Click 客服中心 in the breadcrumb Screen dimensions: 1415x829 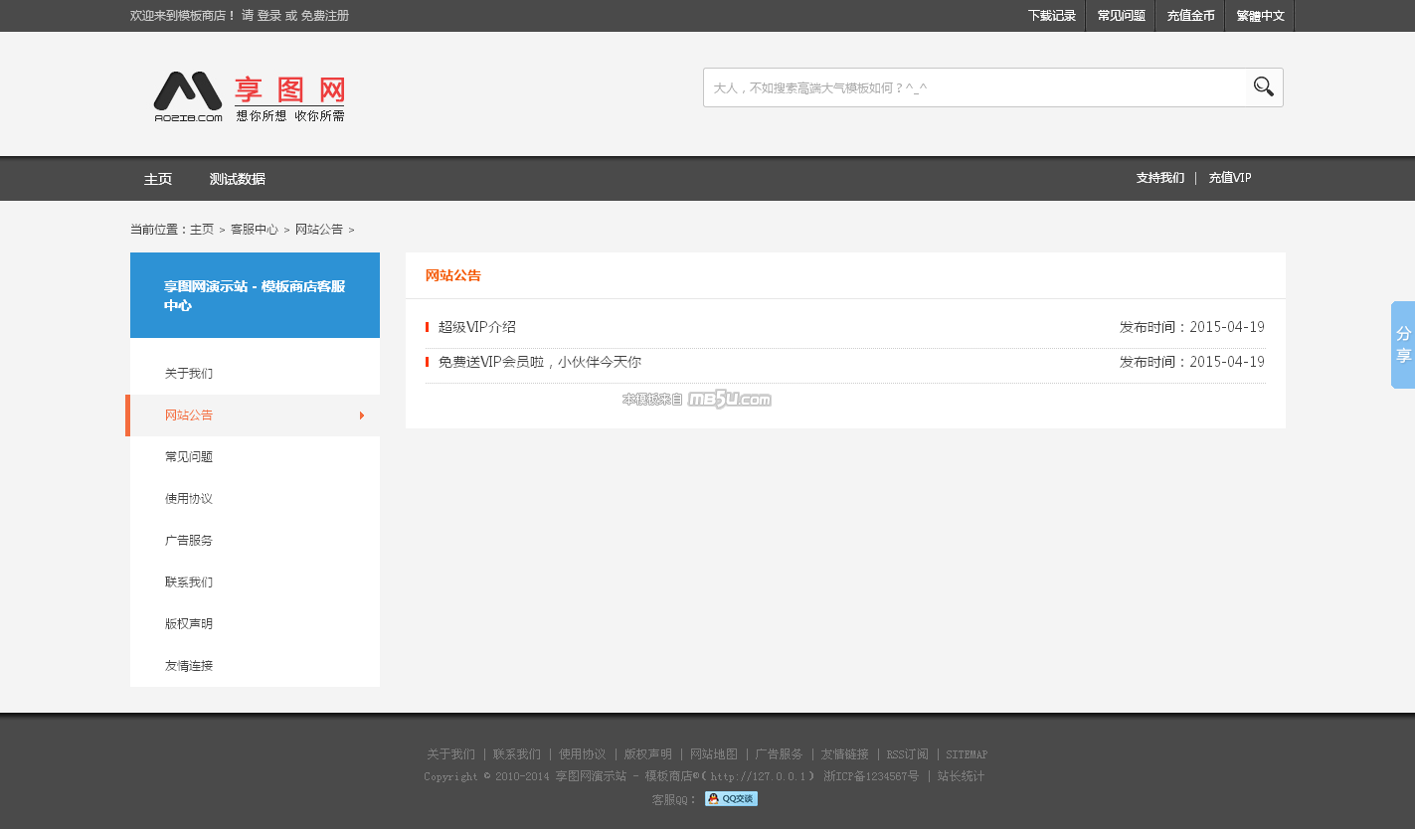pyautogui.click(x=255, y=230)
